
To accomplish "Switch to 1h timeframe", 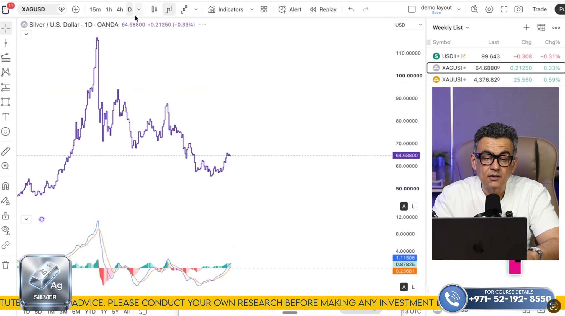I will tap(109, 9).
